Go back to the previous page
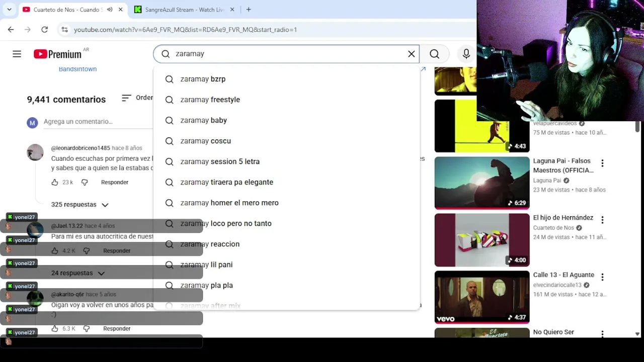 click(11, 30)
